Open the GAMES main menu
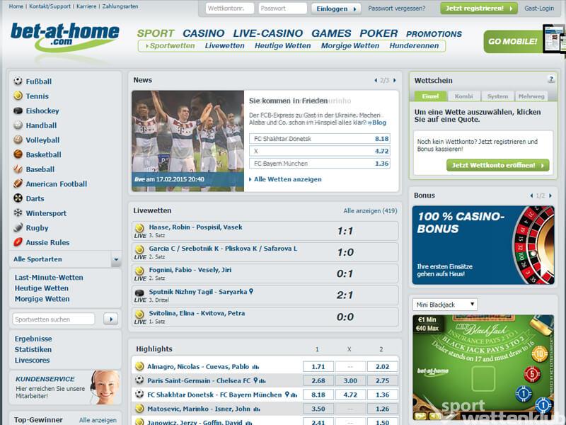Screen dimensions: 566x425 (x=331, y=33)
